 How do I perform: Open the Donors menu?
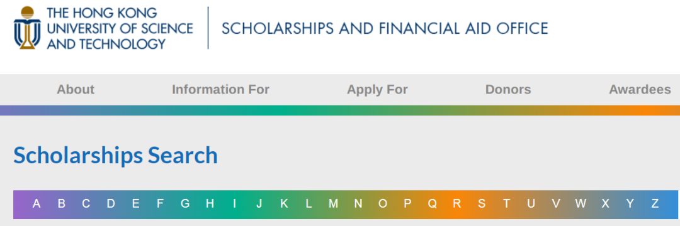coord(508,89)
